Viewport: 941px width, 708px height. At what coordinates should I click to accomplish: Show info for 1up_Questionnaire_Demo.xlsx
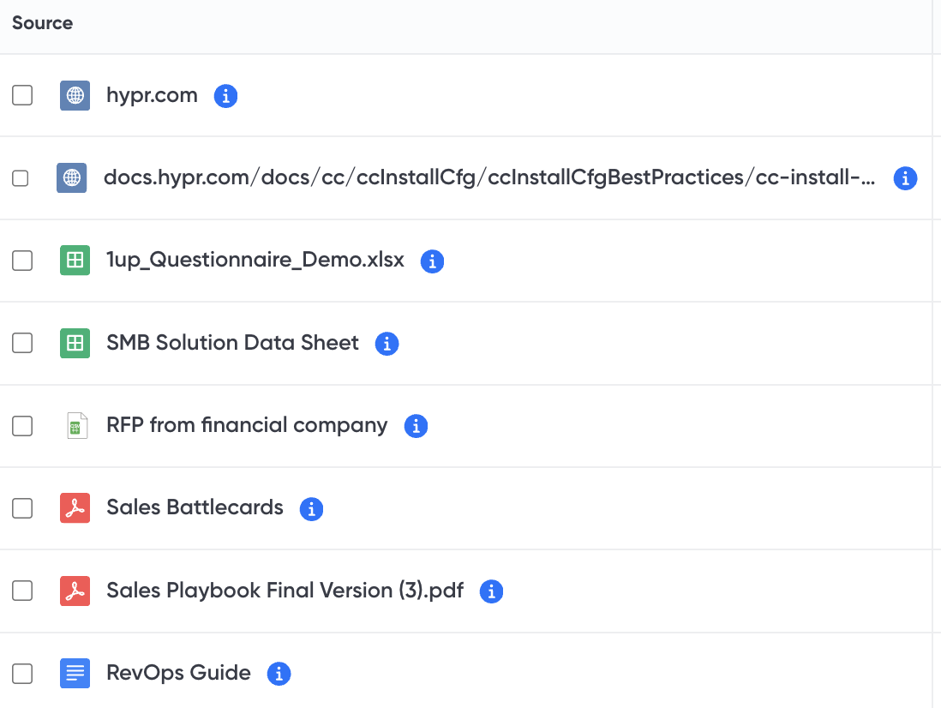coord(432,261)
